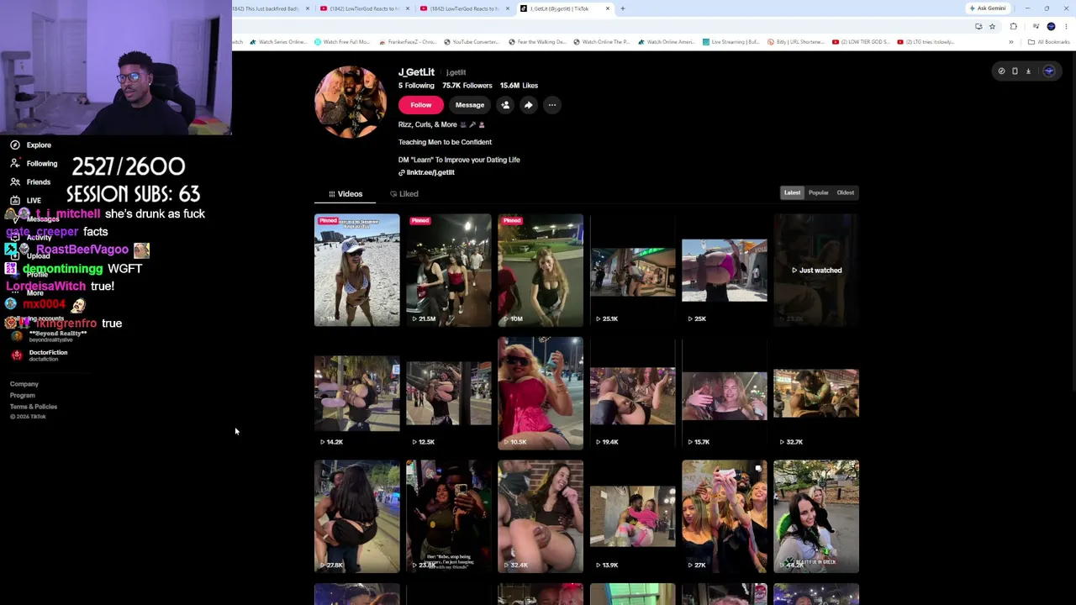Bookmark this page with the star icon

pyautogui.click(x=992, y=26)
